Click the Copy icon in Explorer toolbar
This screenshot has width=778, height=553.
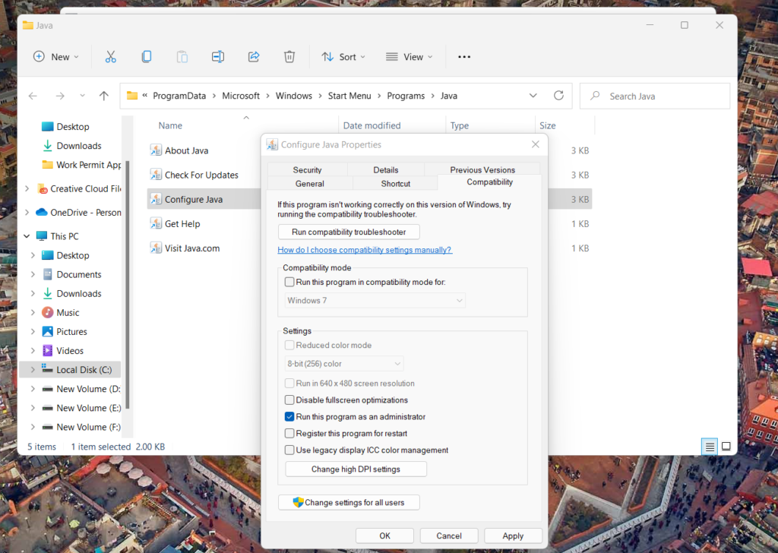pos(146,57)
